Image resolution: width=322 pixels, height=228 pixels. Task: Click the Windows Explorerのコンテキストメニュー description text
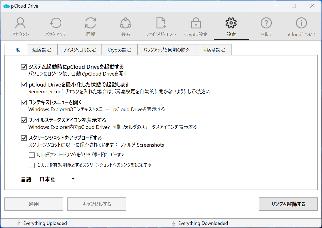(x=96, y=109)
